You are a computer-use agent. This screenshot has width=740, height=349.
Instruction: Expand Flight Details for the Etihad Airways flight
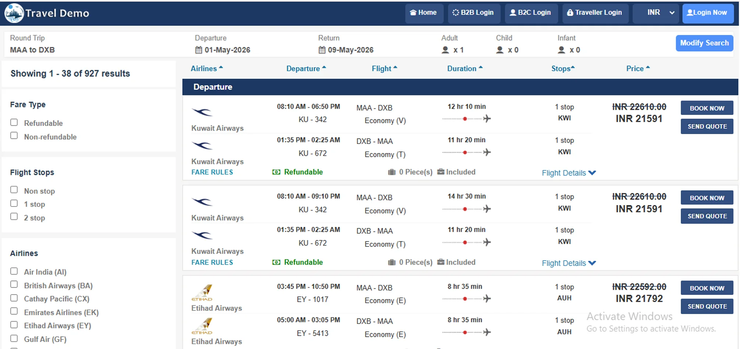568,347
